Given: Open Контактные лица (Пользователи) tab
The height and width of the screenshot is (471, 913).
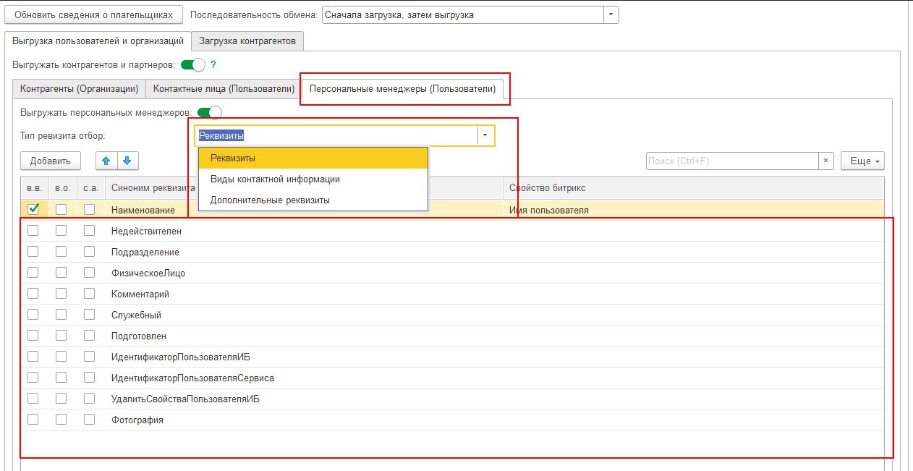Looking at the screenshot, I should (224, 88).
